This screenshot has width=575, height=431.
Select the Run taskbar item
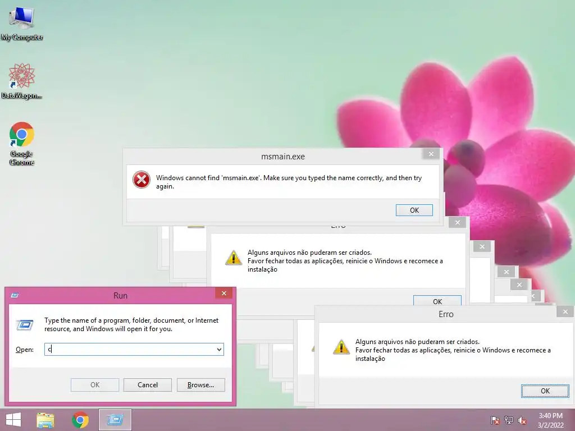click(x=115, y=420)
